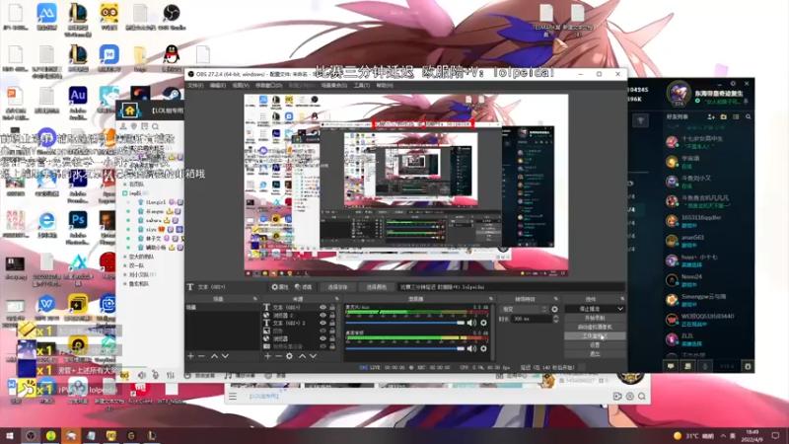
Task: Mute the 麦克风/Aux speaker icon
Action: click(471, 323)
